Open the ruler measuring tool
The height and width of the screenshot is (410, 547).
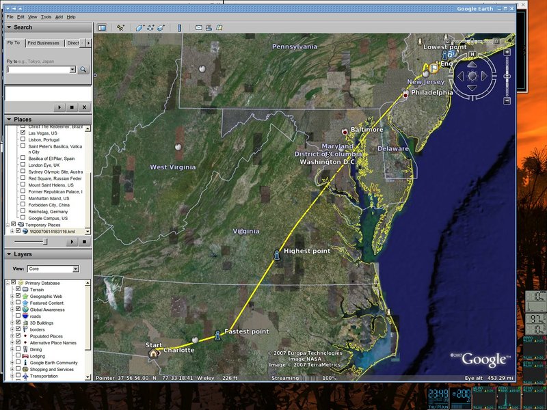tap(179, 27)
